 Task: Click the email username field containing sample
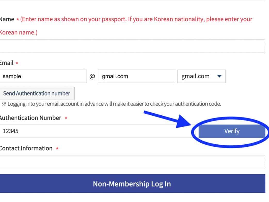(43, 76)
